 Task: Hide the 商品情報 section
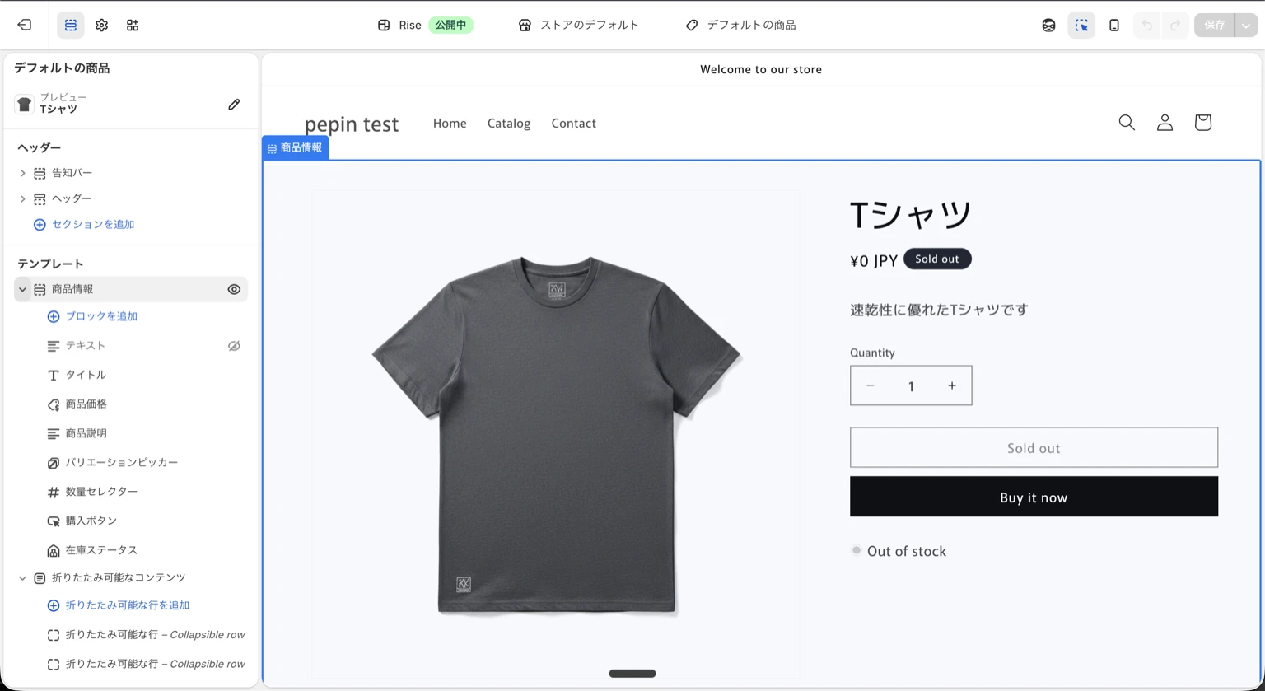[x=234, y=289]
